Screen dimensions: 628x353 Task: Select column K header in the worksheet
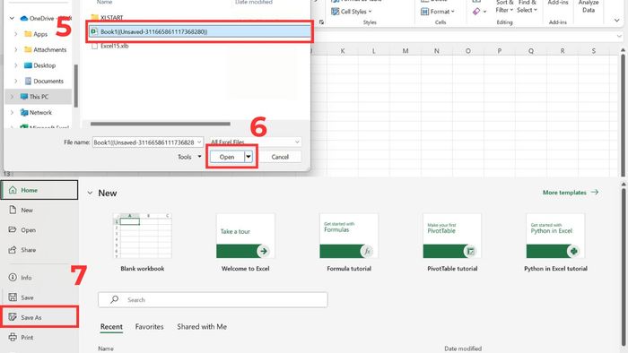point(343,51)
